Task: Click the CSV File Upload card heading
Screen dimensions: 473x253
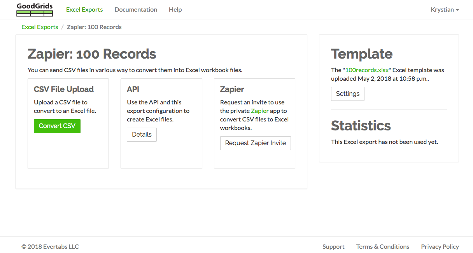Action: click(64, 89)
